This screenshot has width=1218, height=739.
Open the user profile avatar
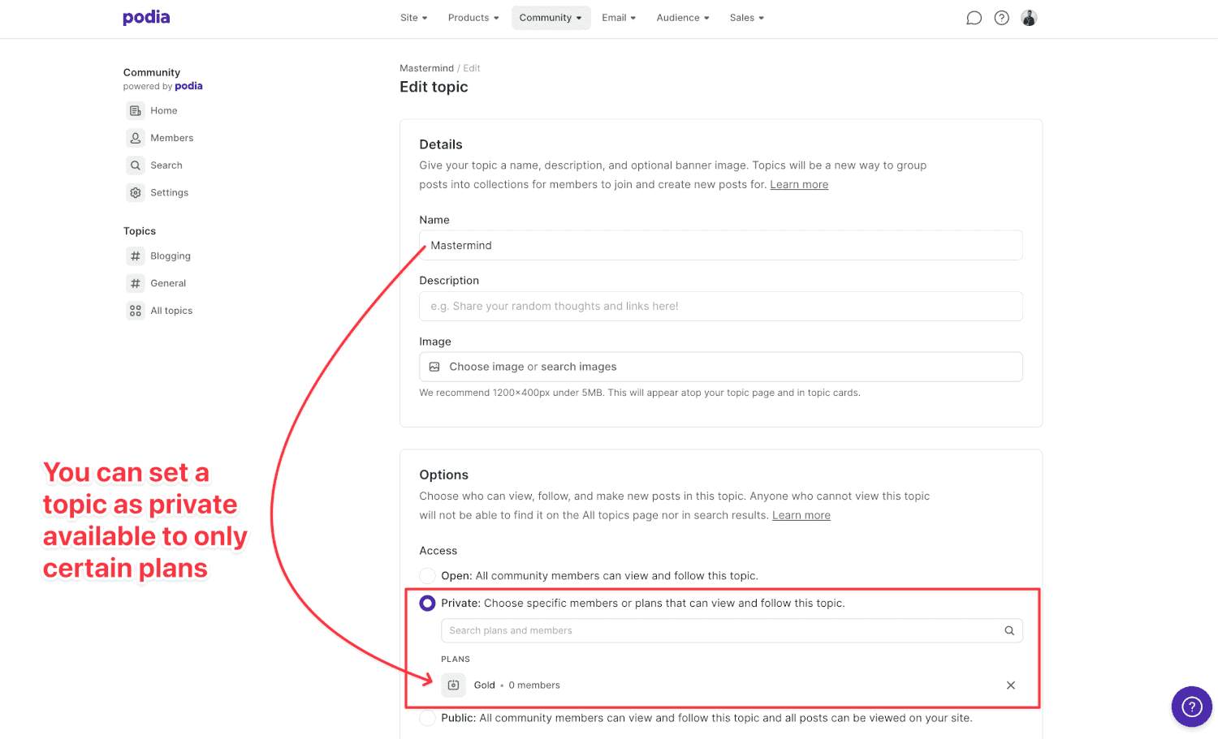[x=1029, y=18]
